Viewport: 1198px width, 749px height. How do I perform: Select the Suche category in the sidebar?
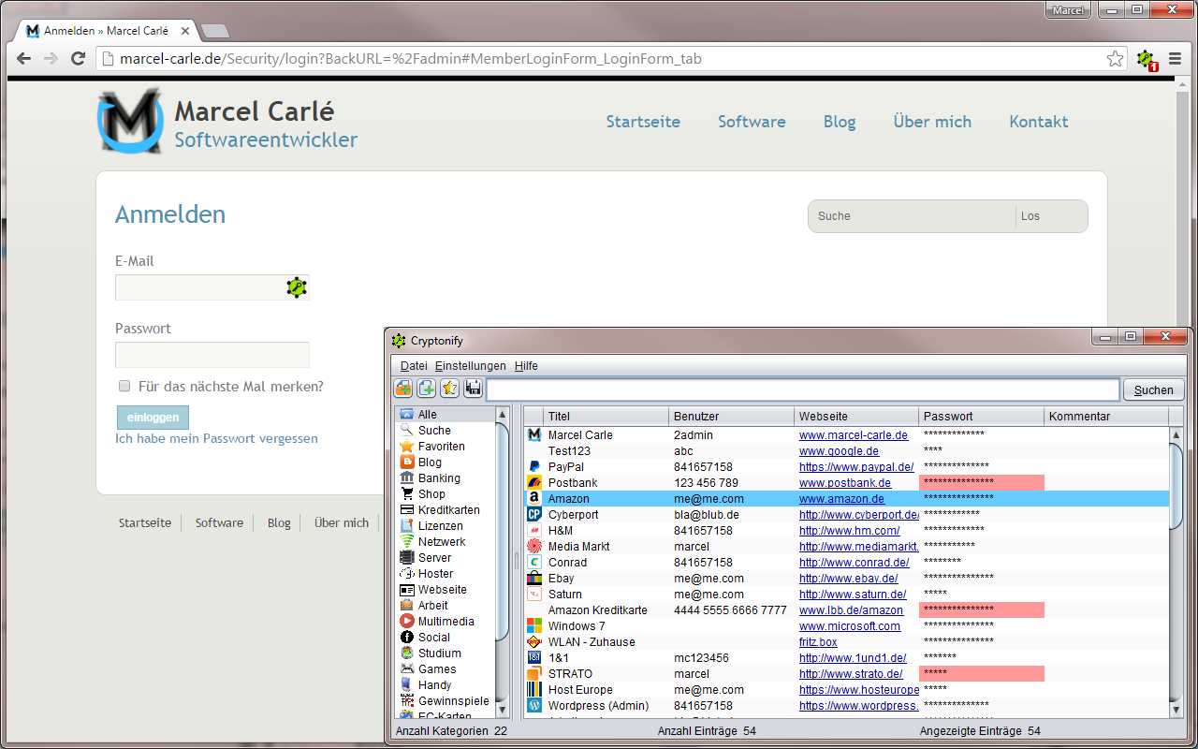(425, 431)
